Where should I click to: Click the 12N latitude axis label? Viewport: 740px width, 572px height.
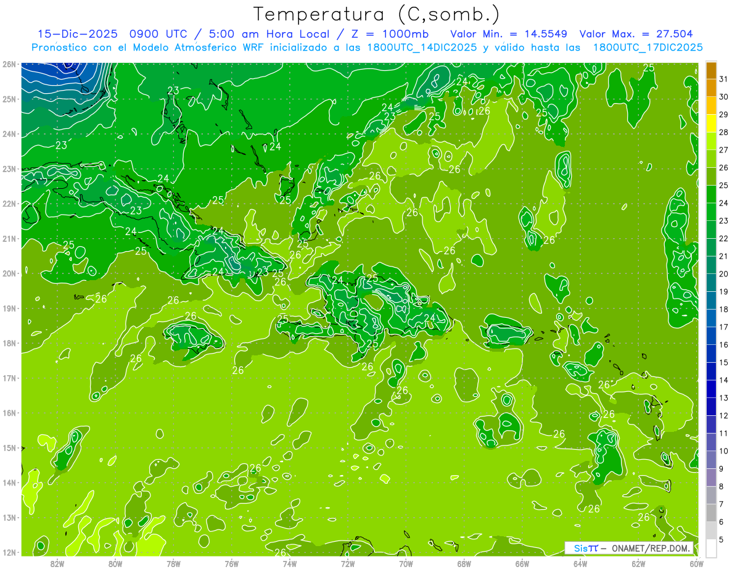[x=9, y=552]
